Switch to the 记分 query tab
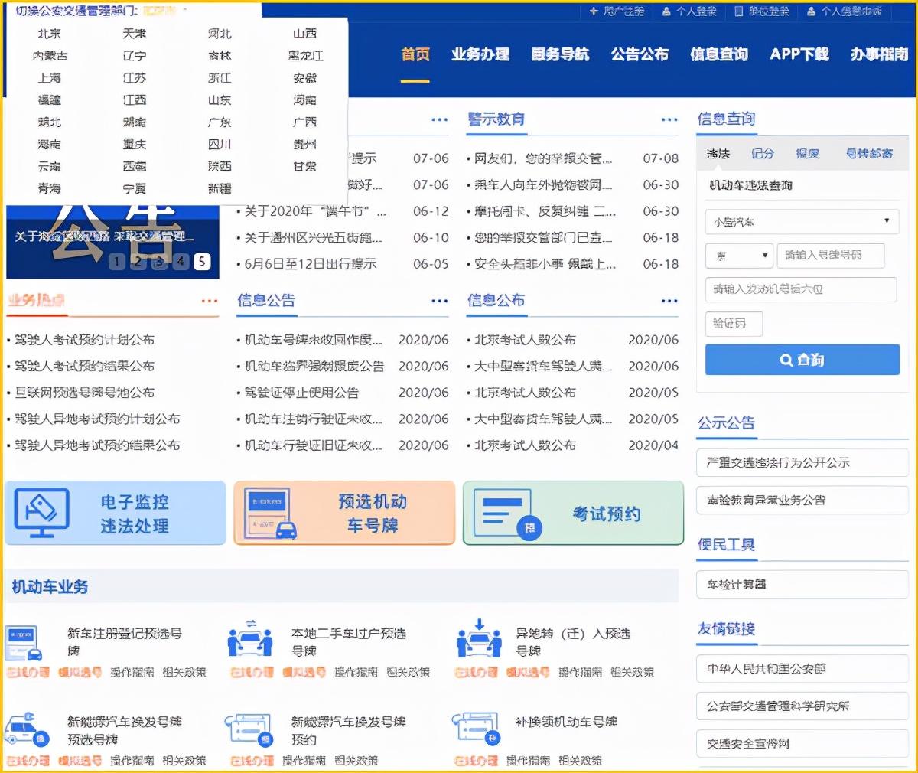Viewport: 918px width, 773px height. coord(762,153)
